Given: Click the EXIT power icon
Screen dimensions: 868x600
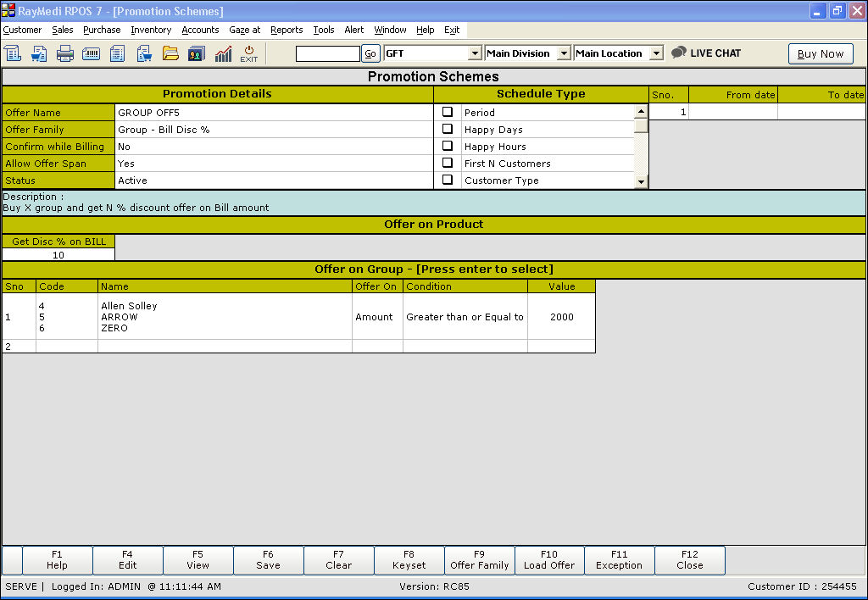Looking at the screenshot, I should tap(249, 53).
